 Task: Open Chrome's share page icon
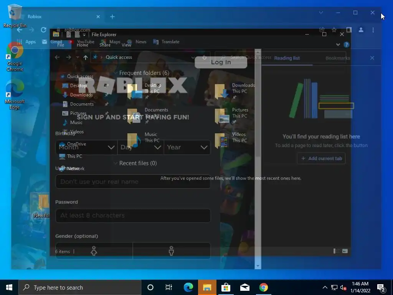pos(322,30)
